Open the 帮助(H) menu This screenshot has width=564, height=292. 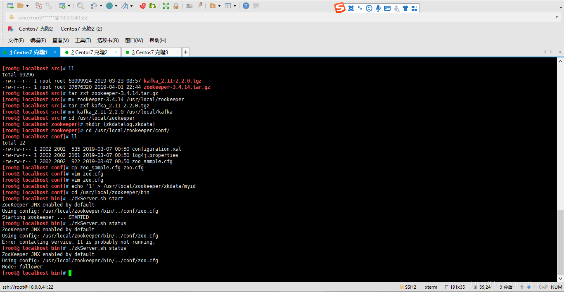point(158,40)
